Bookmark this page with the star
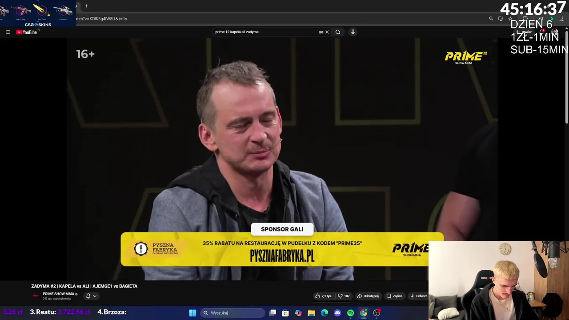 [510, 18]
